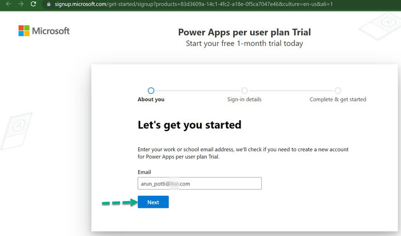Click the blue Next button

[x=153, y=202]
